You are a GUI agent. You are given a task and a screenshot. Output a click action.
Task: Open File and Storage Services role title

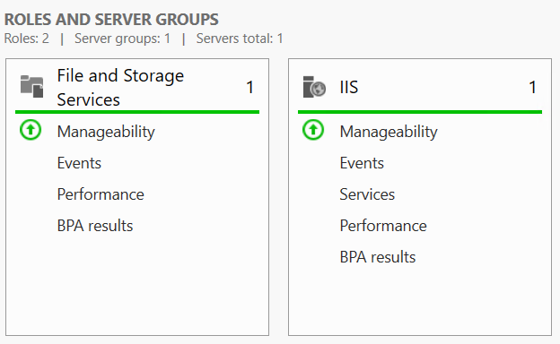click(x=120, y=87)
